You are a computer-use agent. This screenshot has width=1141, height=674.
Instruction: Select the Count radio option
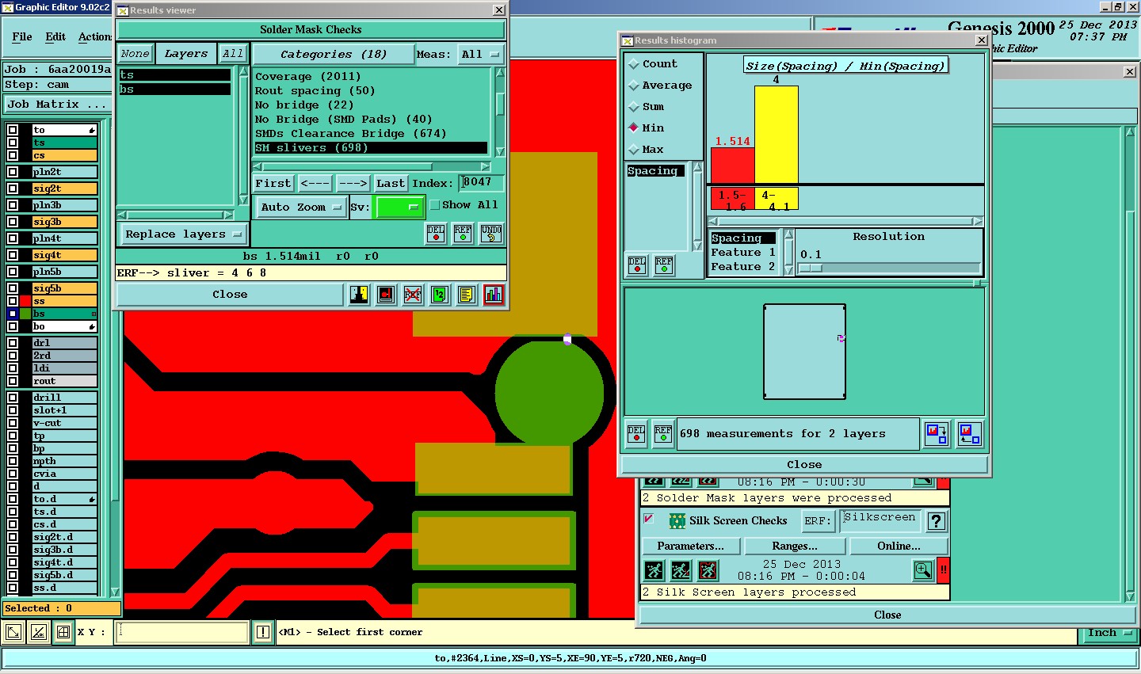(653, 64)
